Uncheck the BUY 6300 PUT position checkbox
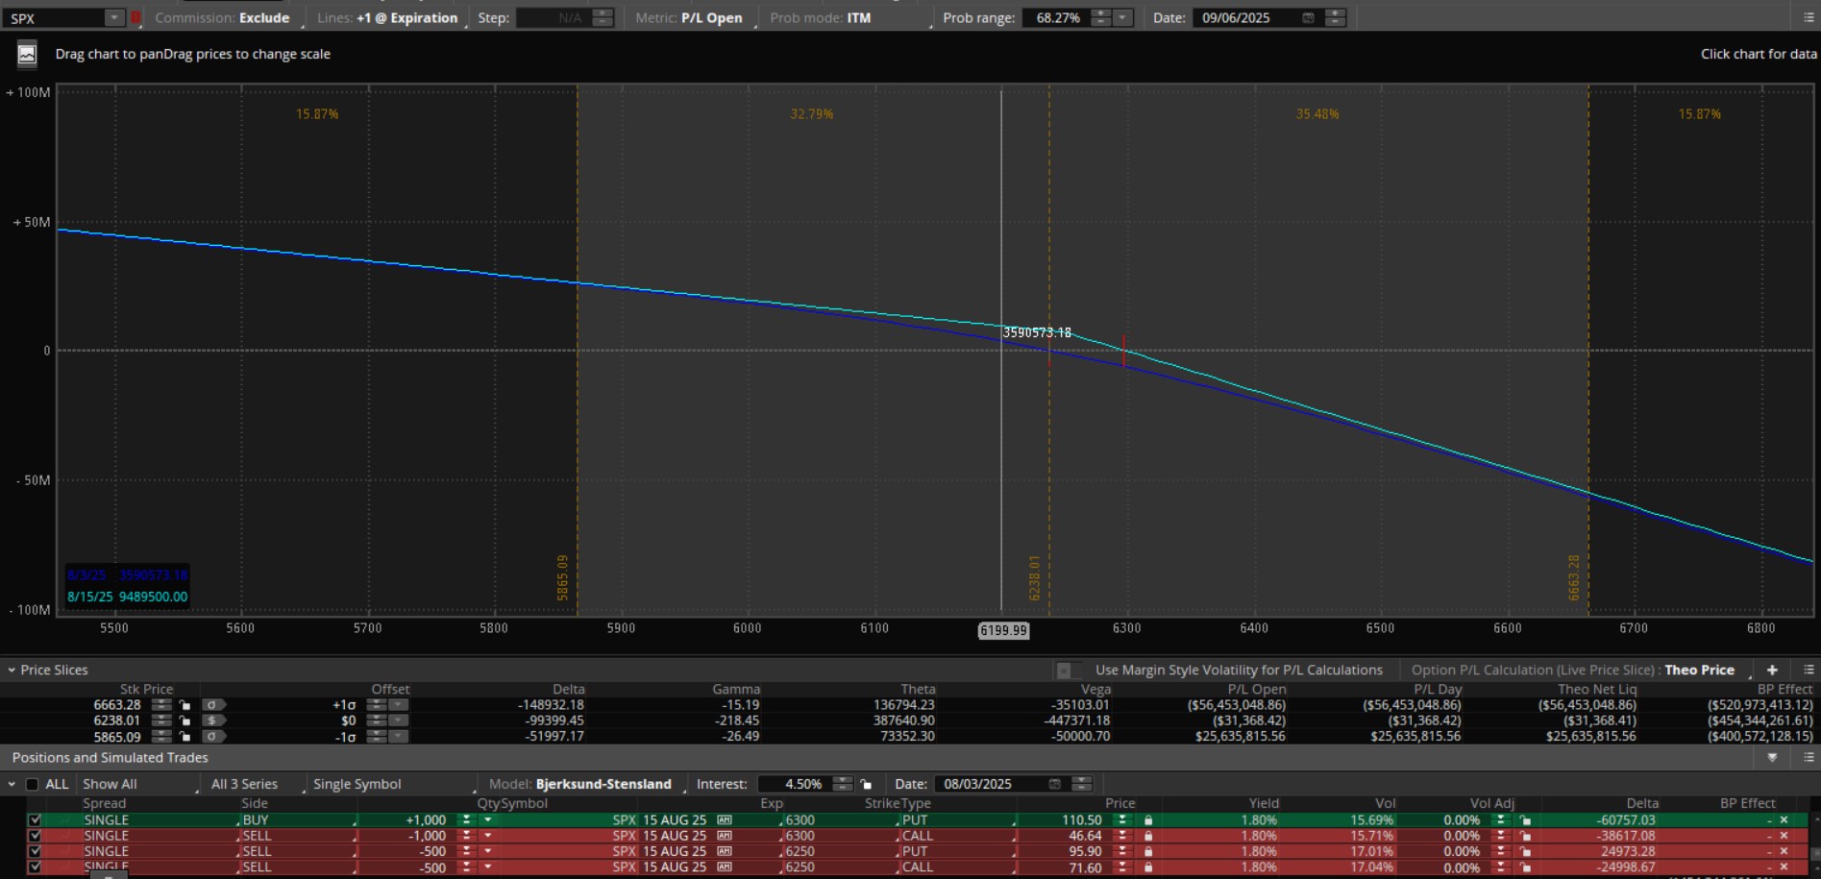Viewport: 1821px width, 879px height. (x=35, y=820)
